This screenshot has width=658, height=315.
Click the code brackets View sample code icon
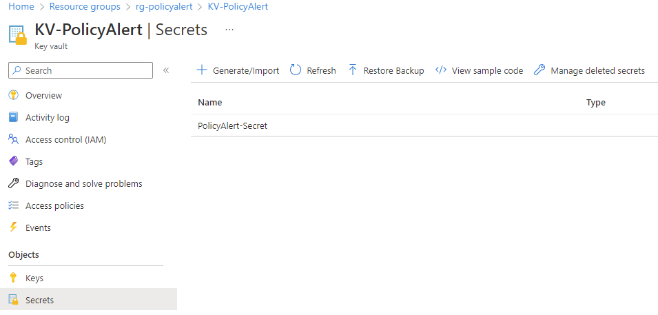point(441,70)
